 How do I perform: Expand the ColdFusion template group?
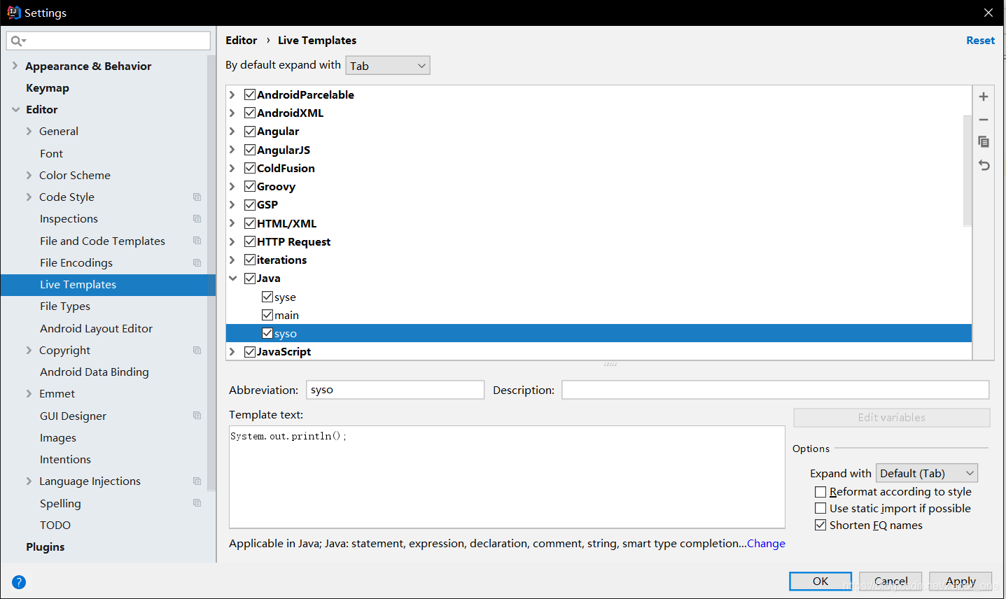pyautogui.click(x=232, y=168)
